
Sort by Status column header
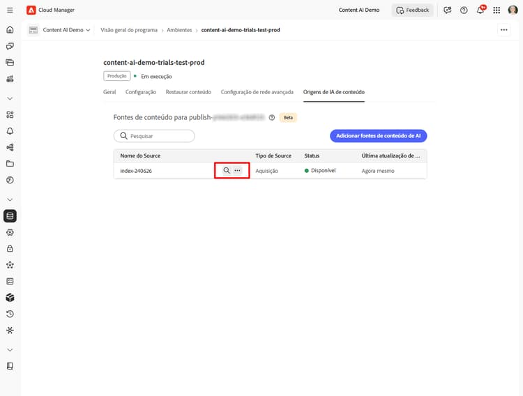click(x=312, y=155)
